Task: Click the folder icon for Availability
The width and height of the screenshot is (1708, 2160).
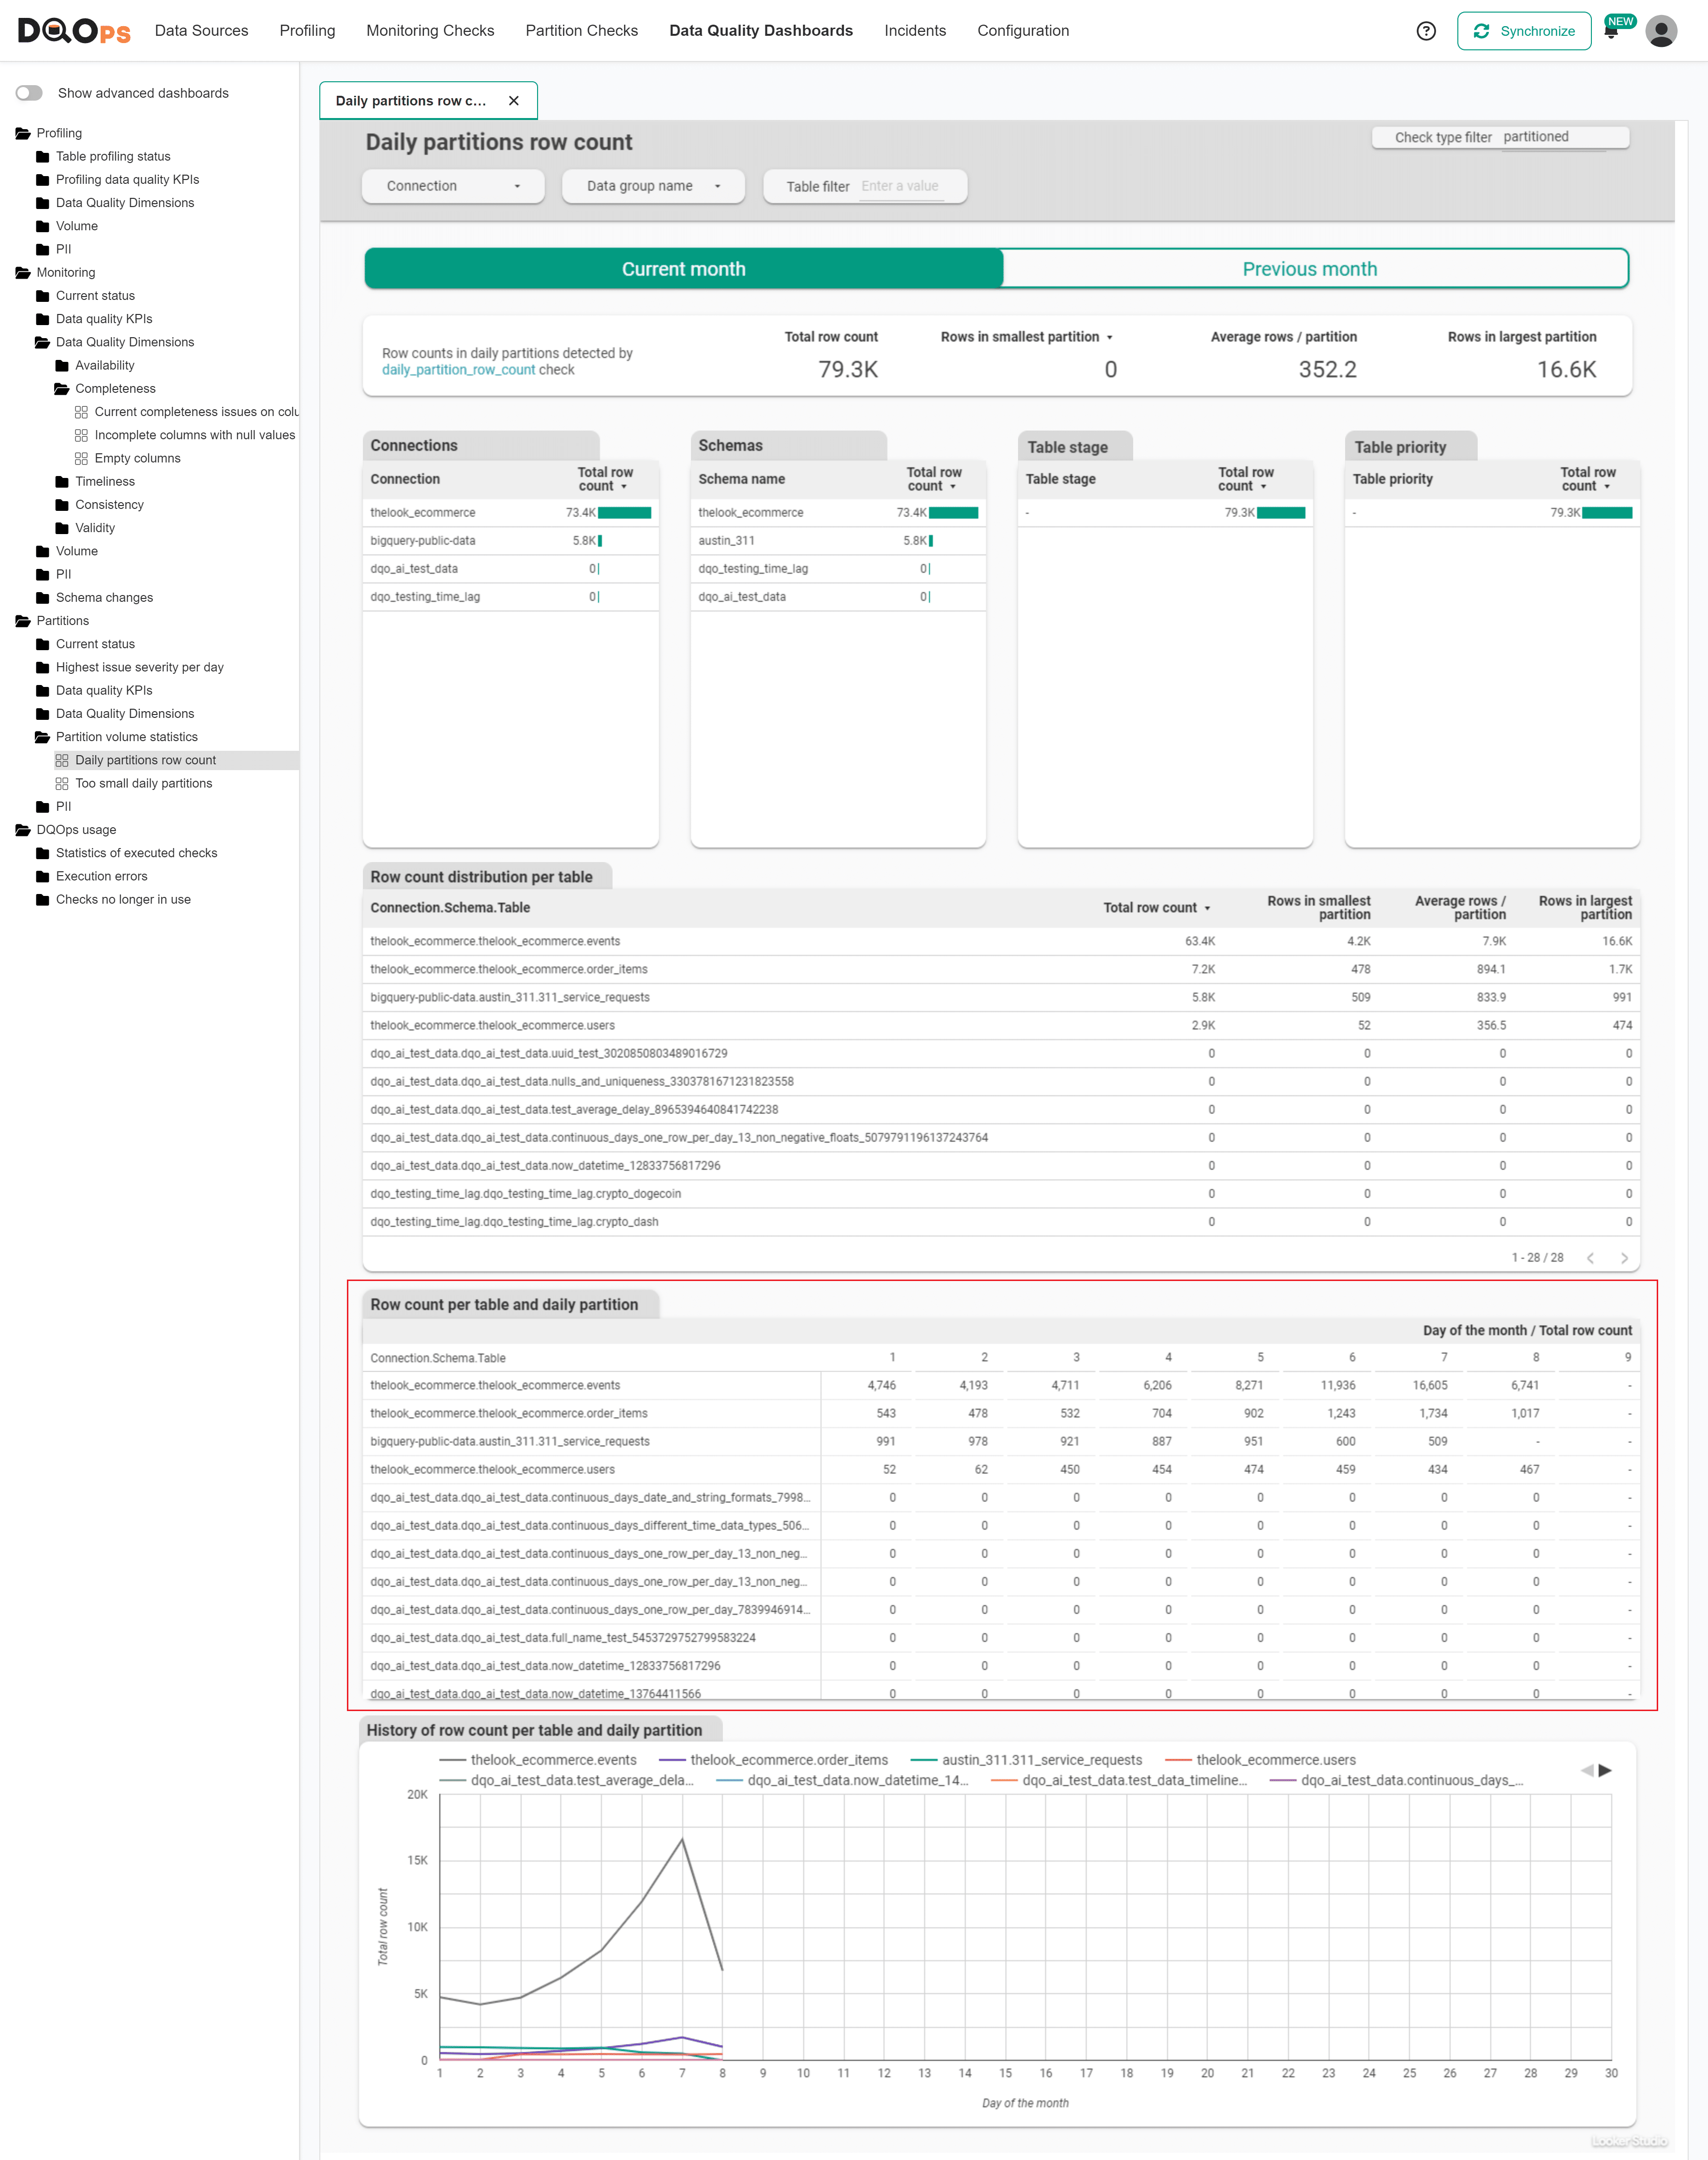Action: coord(62,366)
